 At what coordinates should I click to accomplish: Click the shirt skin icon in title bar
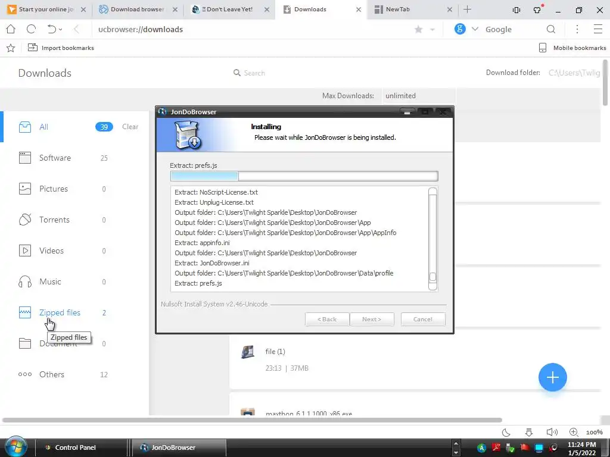[x=537, y=10]
